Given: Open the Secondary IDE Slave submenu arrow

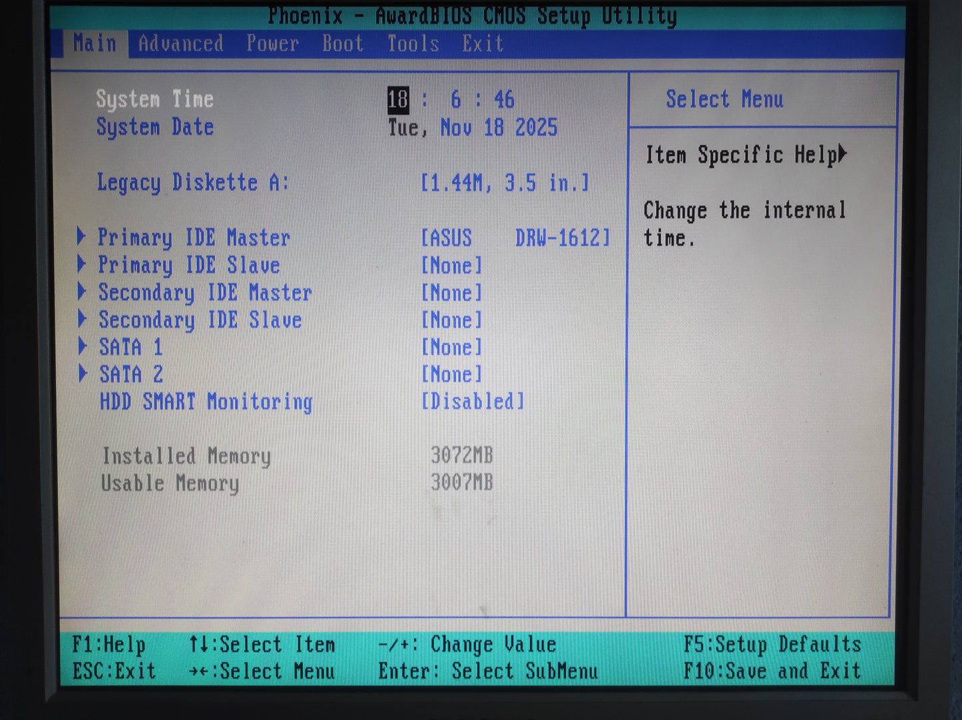Looking at the screenshot, I should [84, 320].
